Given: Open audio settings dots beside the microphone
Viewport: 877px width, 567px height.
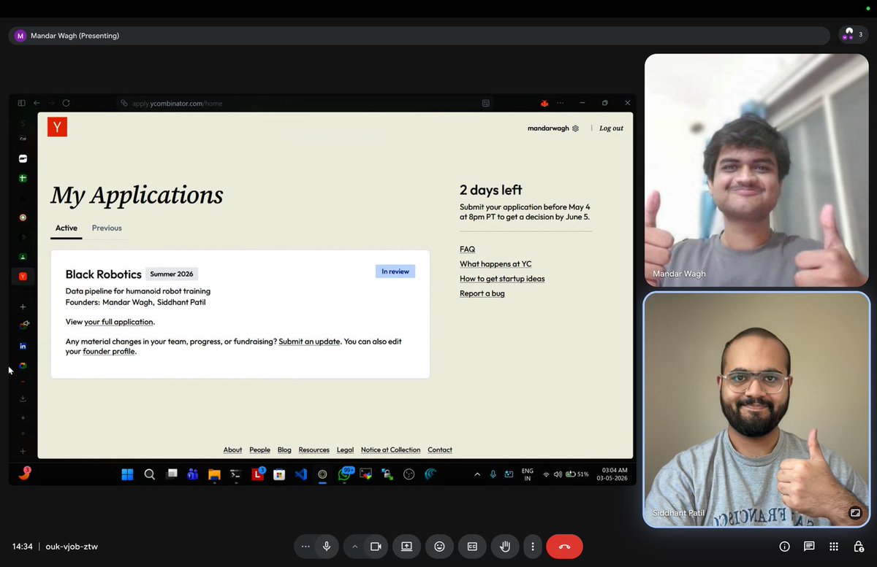Looking at the screenshot, I should click(305, 546).
